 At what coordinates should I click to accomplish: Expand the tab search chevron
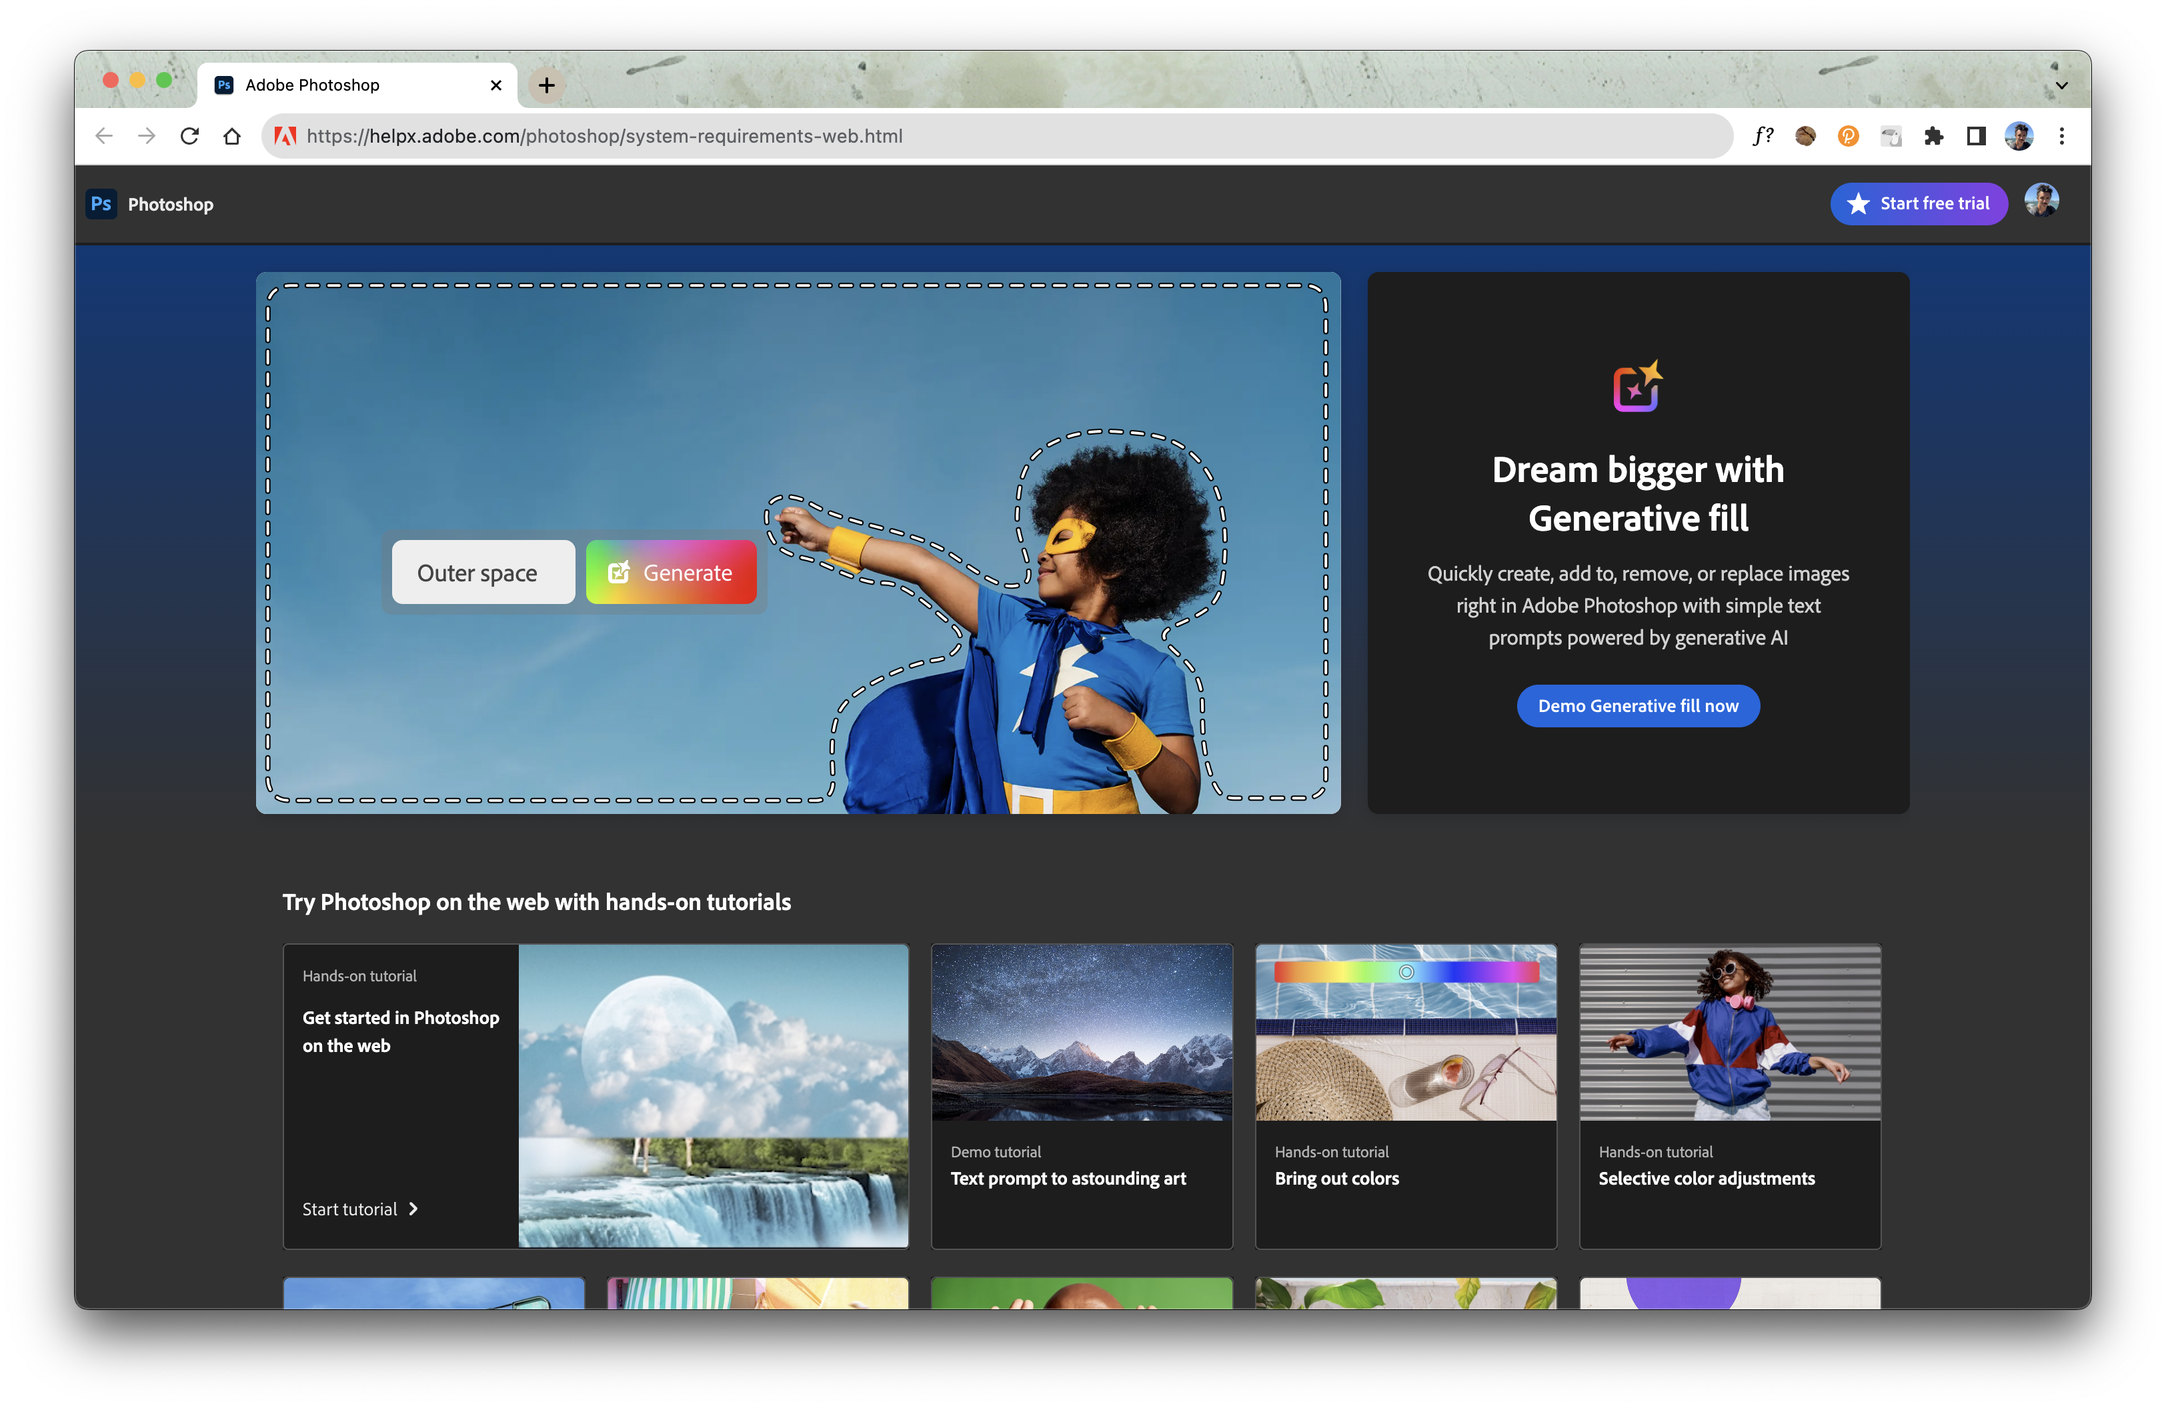tap(2062, 85)
